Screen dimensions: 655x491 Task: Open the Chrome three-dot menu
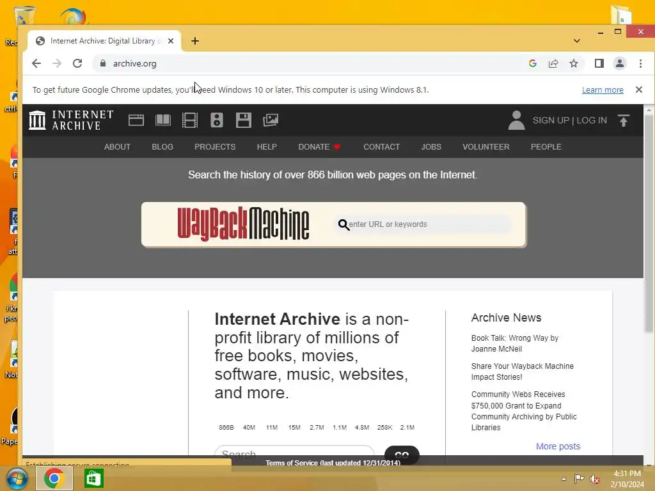(640, 63)
